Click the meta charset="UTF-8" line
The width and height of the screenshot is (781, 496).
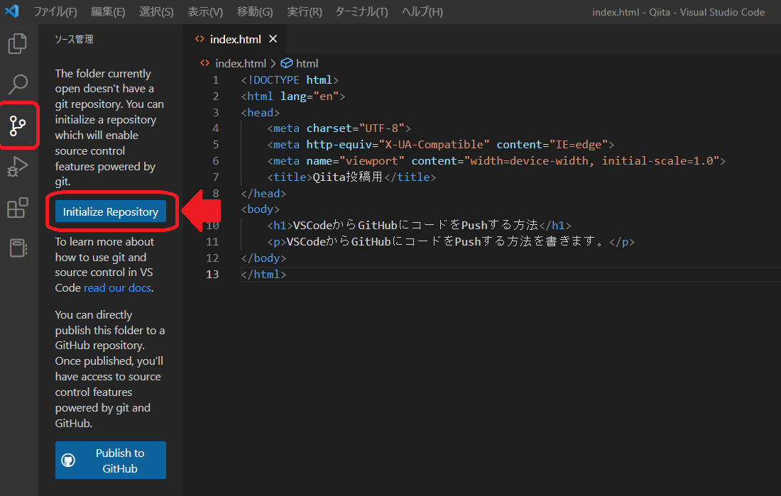[339, 128]
